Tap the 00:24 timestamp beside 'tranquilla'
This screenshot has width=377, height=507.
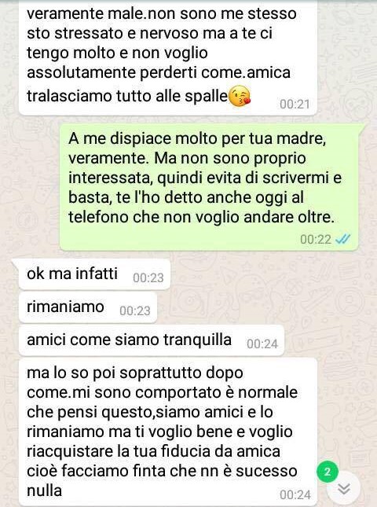[x=262, y=344]
